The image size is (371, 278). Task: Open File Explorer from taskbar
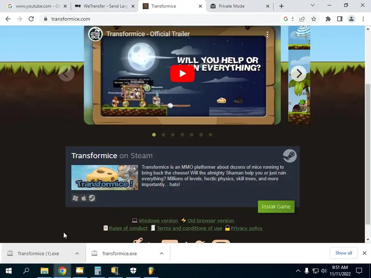coord(44,271)
